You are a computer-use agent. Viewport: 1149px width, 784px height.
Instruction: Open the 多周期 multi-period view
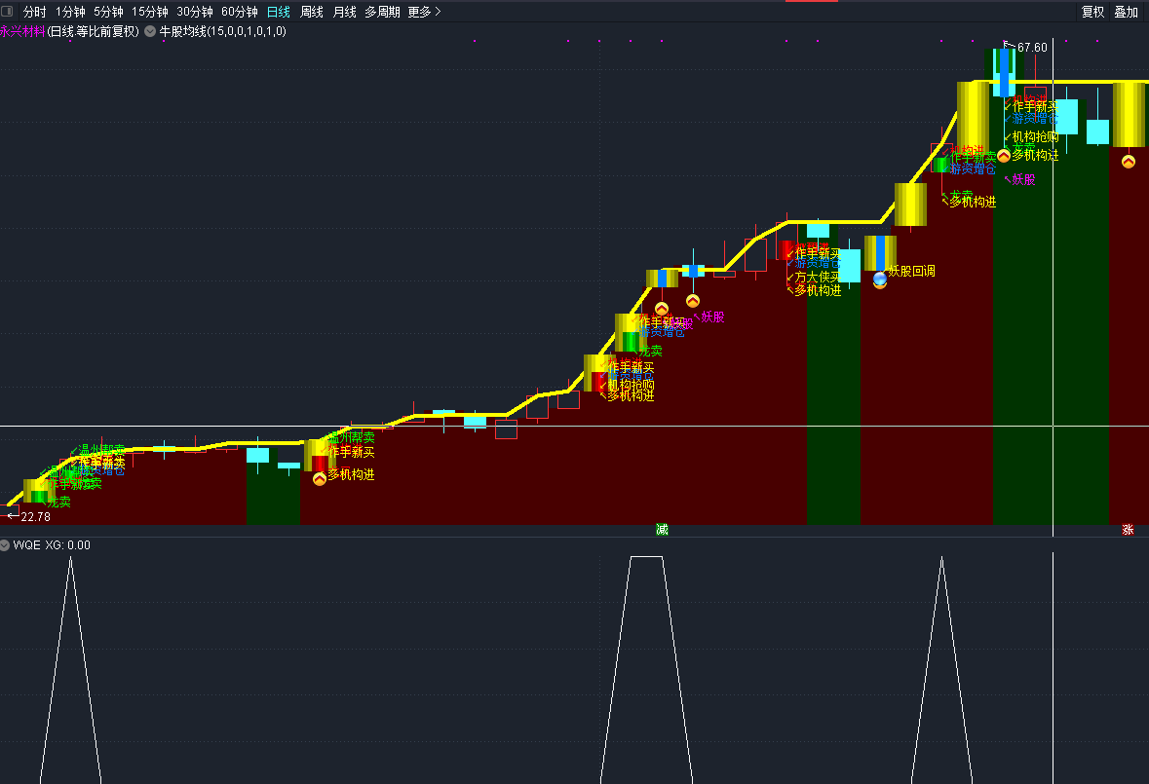pos(382,12)
